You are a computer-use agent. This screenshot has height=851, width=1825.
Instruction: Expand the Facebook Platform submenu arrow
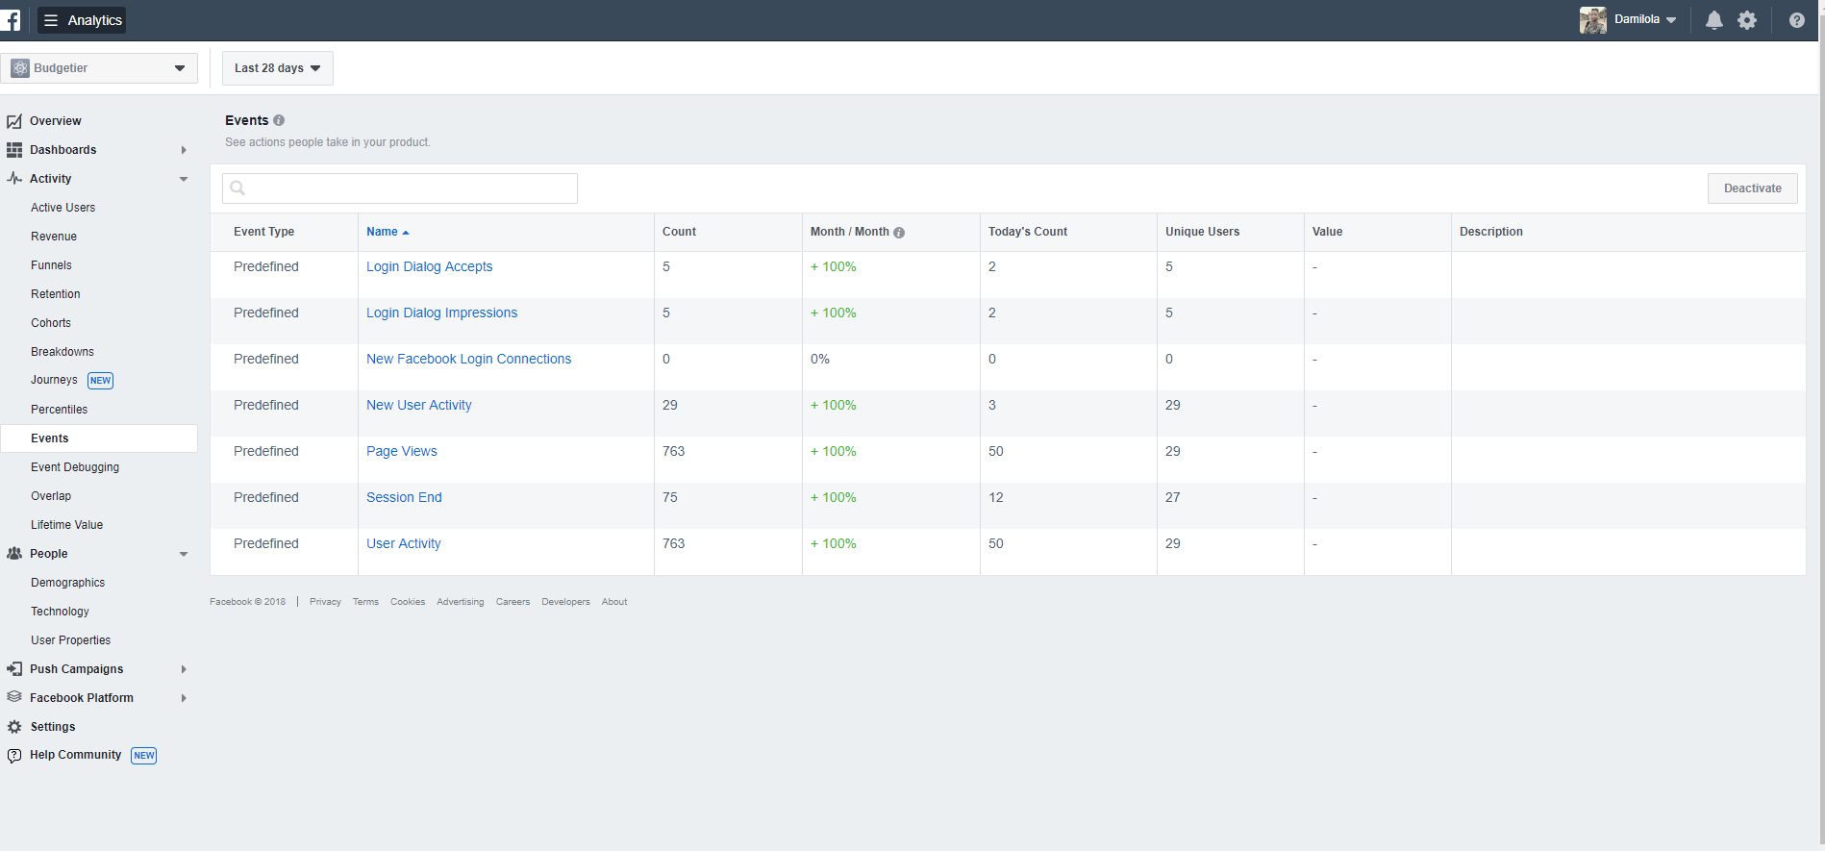(184, 698)
